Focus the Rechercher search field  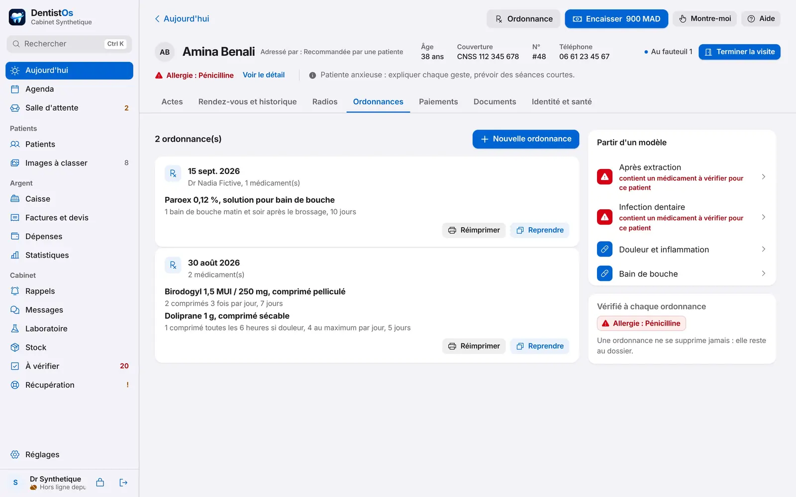pos(69,44)
